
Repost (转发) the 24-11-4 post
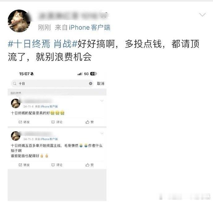[24, 122]
